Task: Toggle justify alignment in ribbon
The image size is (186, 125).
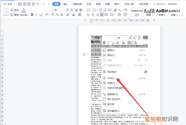Action: (102, 15)
